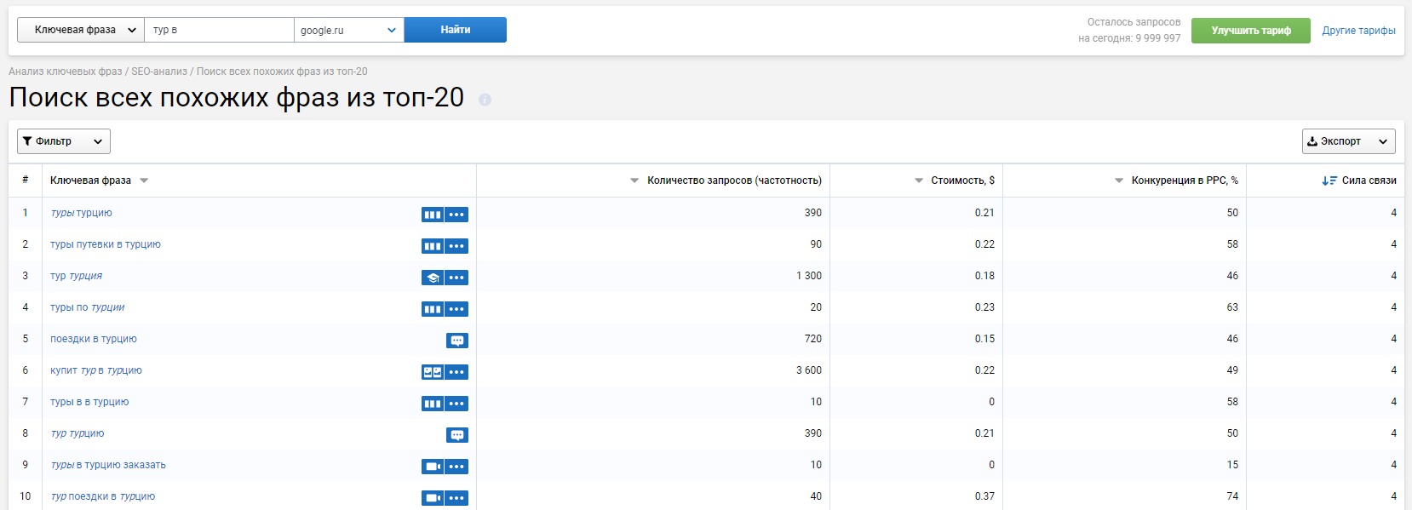Sort table by Сила связи column
This screenshot has width=1412, height=510.
click(x=1368, y=181)
